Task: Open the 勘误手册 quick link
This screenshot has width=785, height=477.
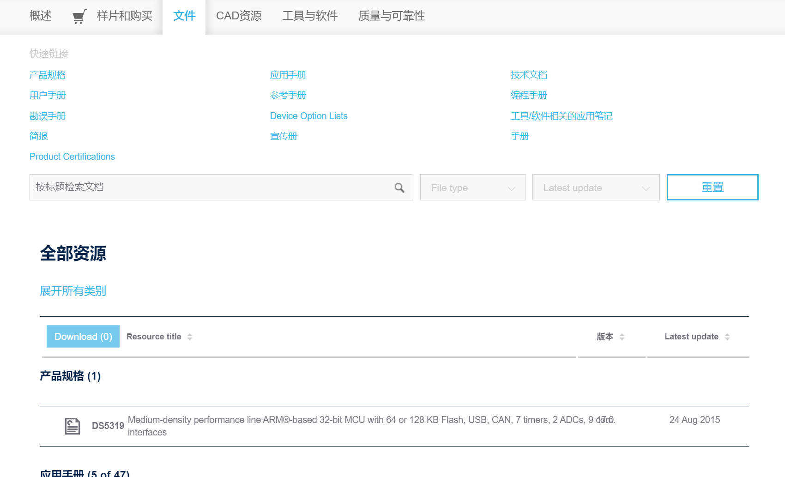Action: pos(48,116)
